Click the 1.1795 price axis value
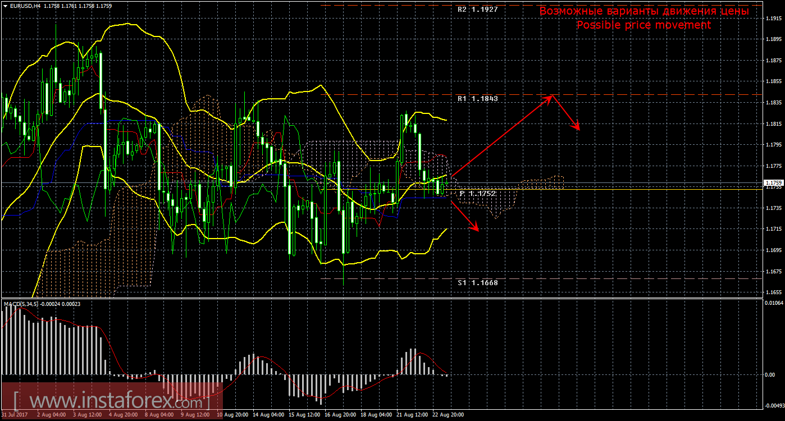Viewport: 785px width, 421px height. point(774,145)
